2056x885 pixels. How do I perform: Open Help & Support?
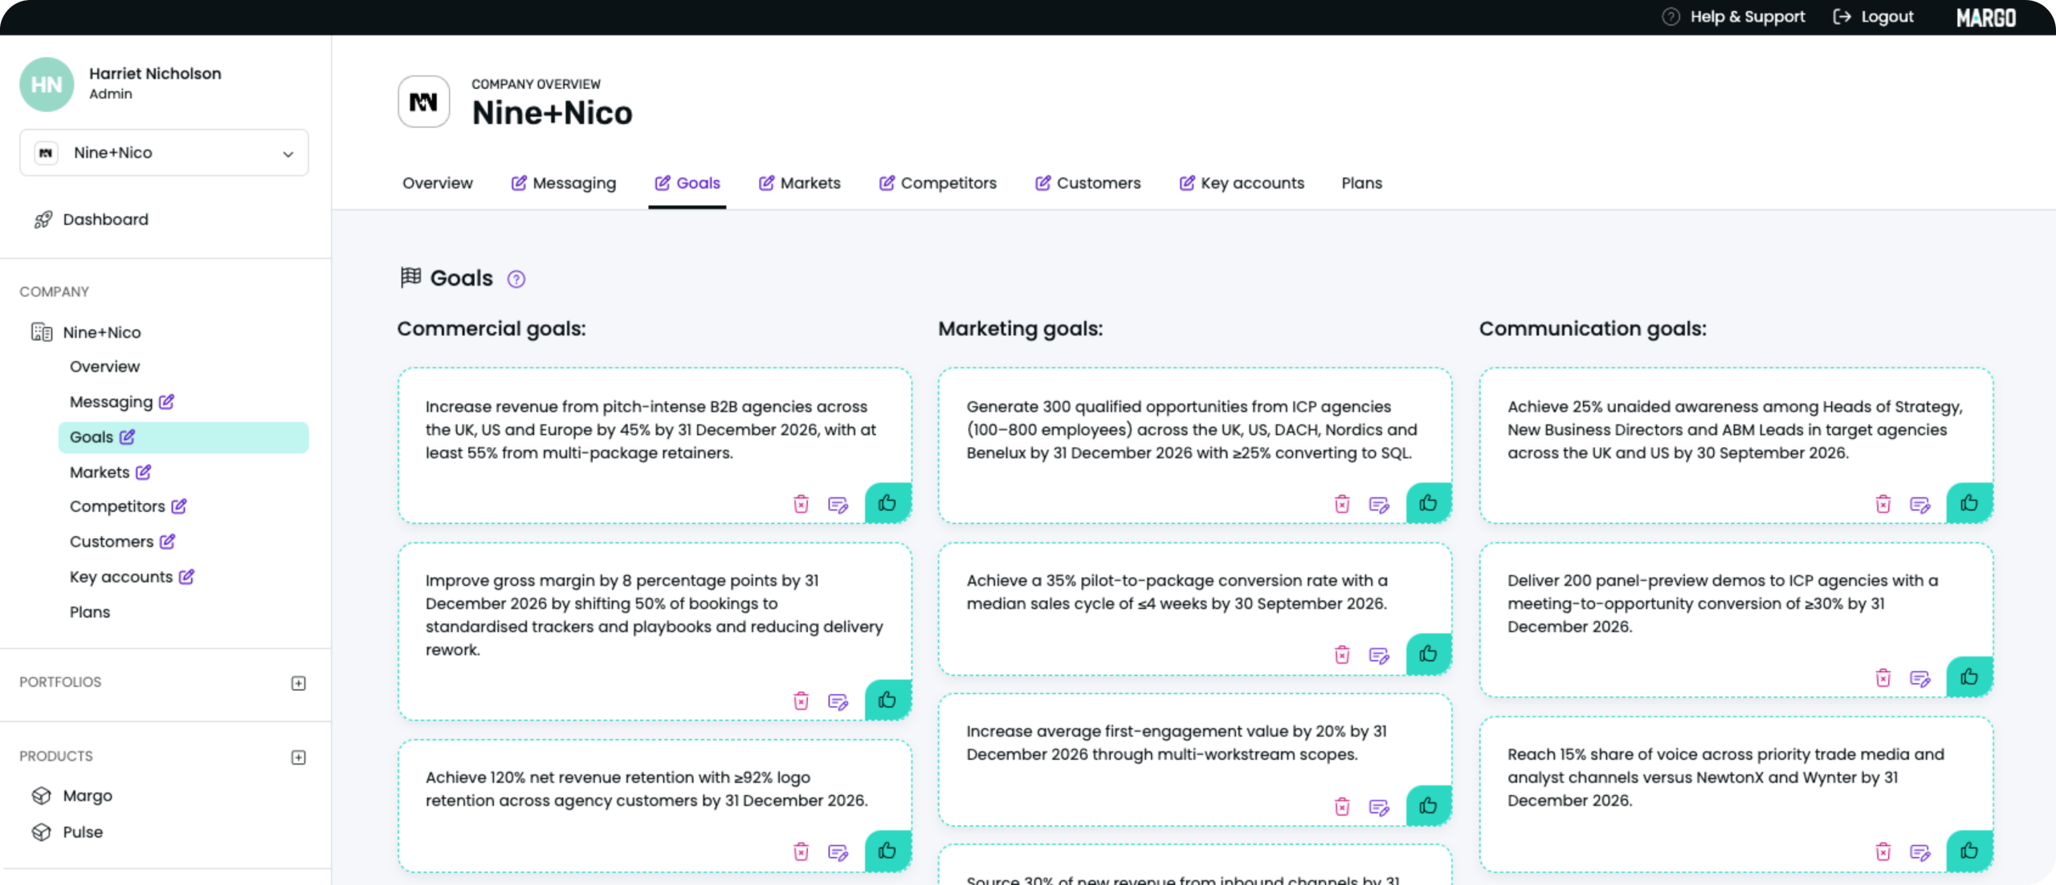[x=1733, y=17]
